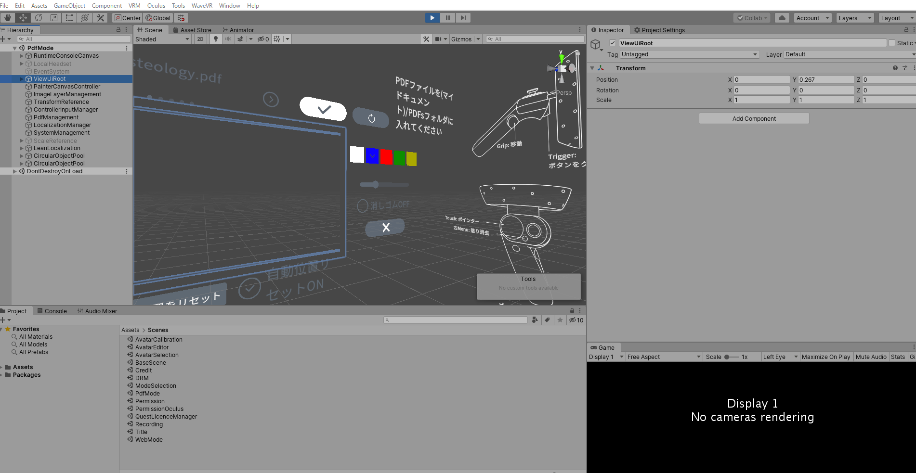
Task: Expand the RuntimeConsoleCanvas hierarchy item
Action: click(x=22, y=56)
